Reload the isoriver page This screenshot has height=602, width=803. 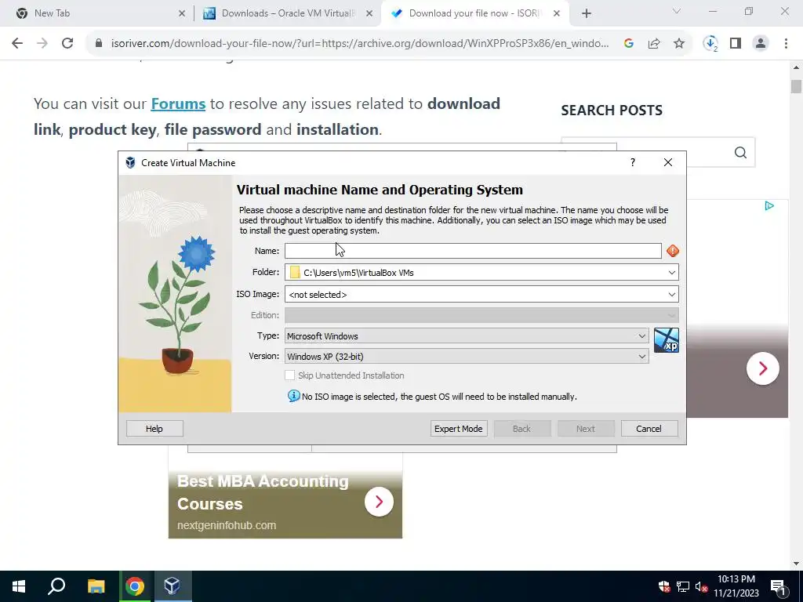67,44
